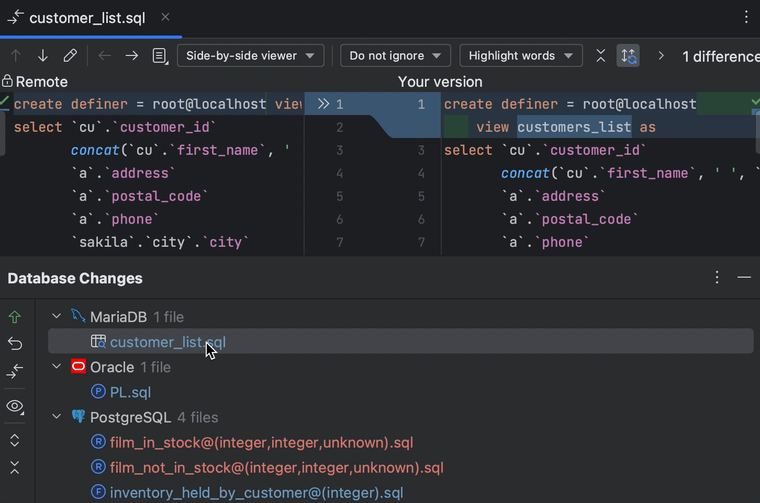760x503 pixels.
Task: Click the previous difference up arrow
Action: 15,55
